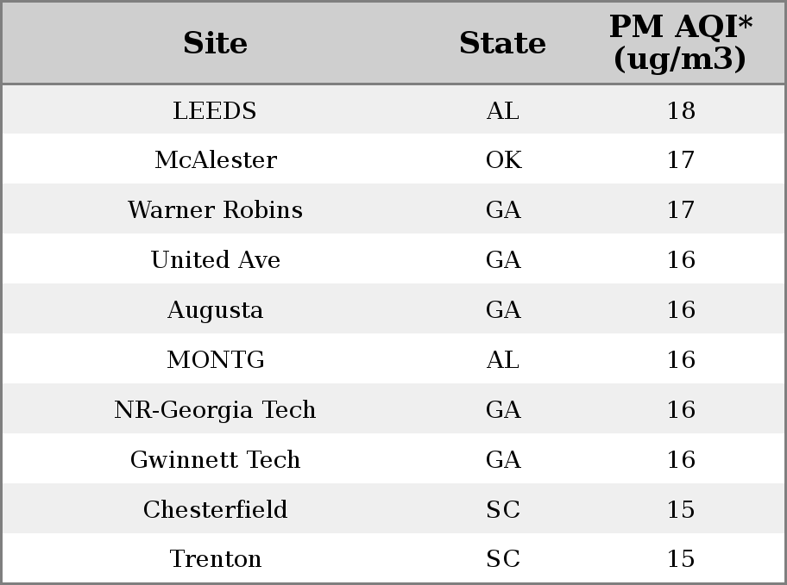Select the LEEDS site cell
This screenshot has width=787, height=585.
(x=215, y=110)
